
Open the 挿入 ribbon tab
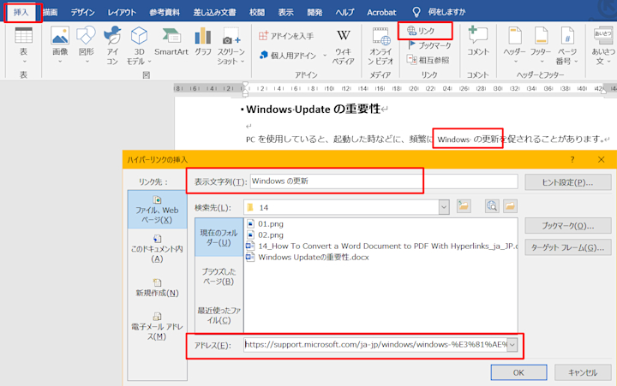(21, 12)
